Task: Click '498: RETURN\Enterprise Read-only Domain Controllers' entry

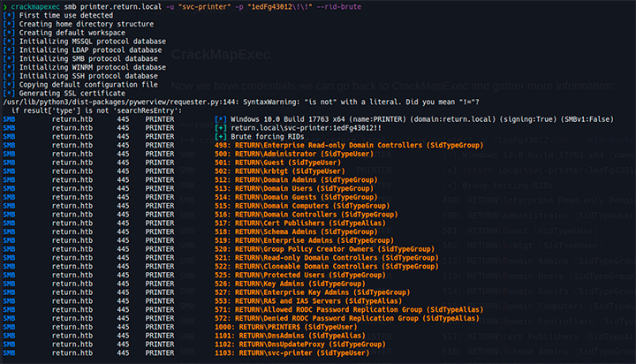Action: (x=349, y=145)
